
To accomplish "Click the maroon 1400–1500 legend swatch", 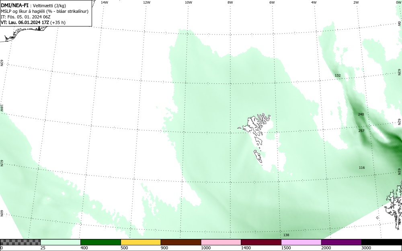I will tap(261, 242).
